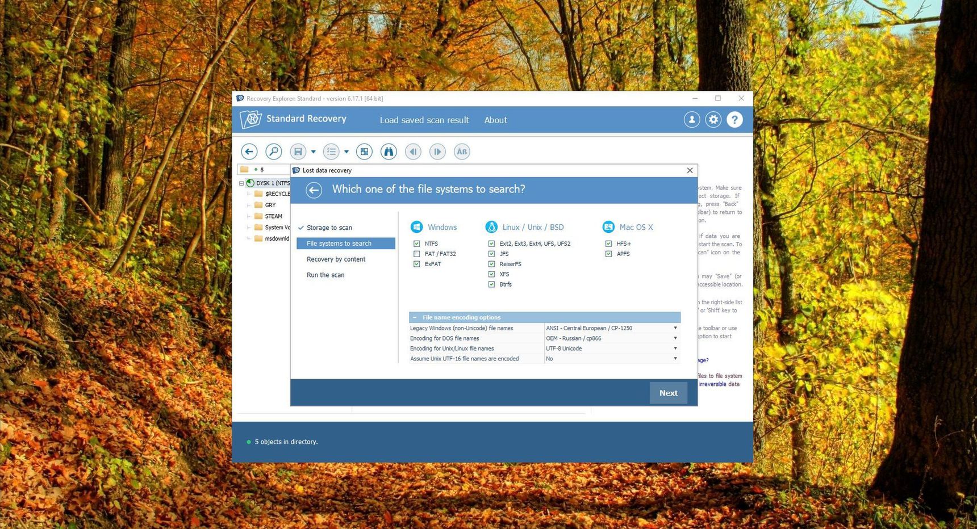977x529 pixels.
Task: Click the save disk toolbar icon
Action: coord(298,152)
